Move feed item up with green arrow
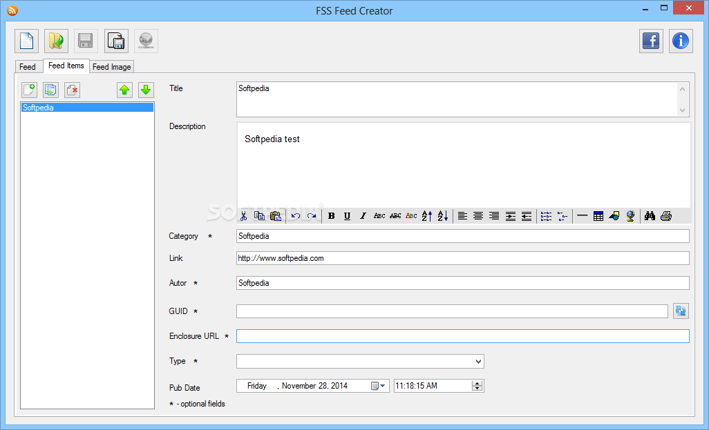Image resolution: width=709 pixels, height=430 pixels. (124, 90)
